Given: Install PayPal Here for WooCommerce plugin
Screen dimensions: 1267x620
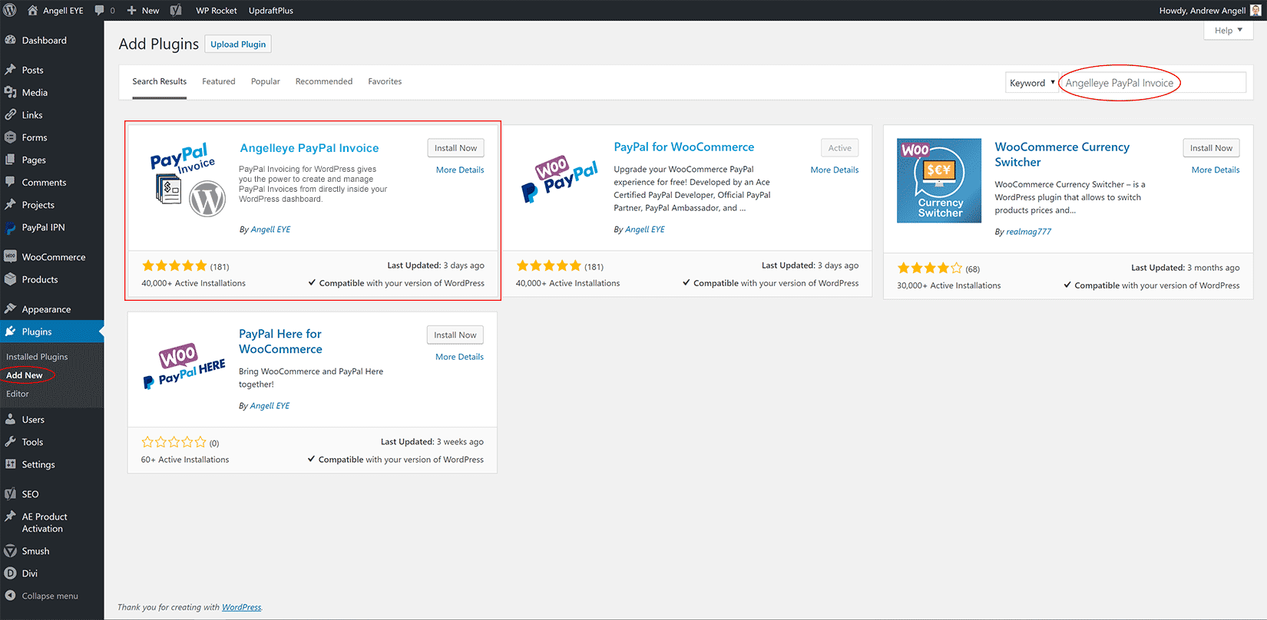Looking at the screenshot, I should 455,335.
